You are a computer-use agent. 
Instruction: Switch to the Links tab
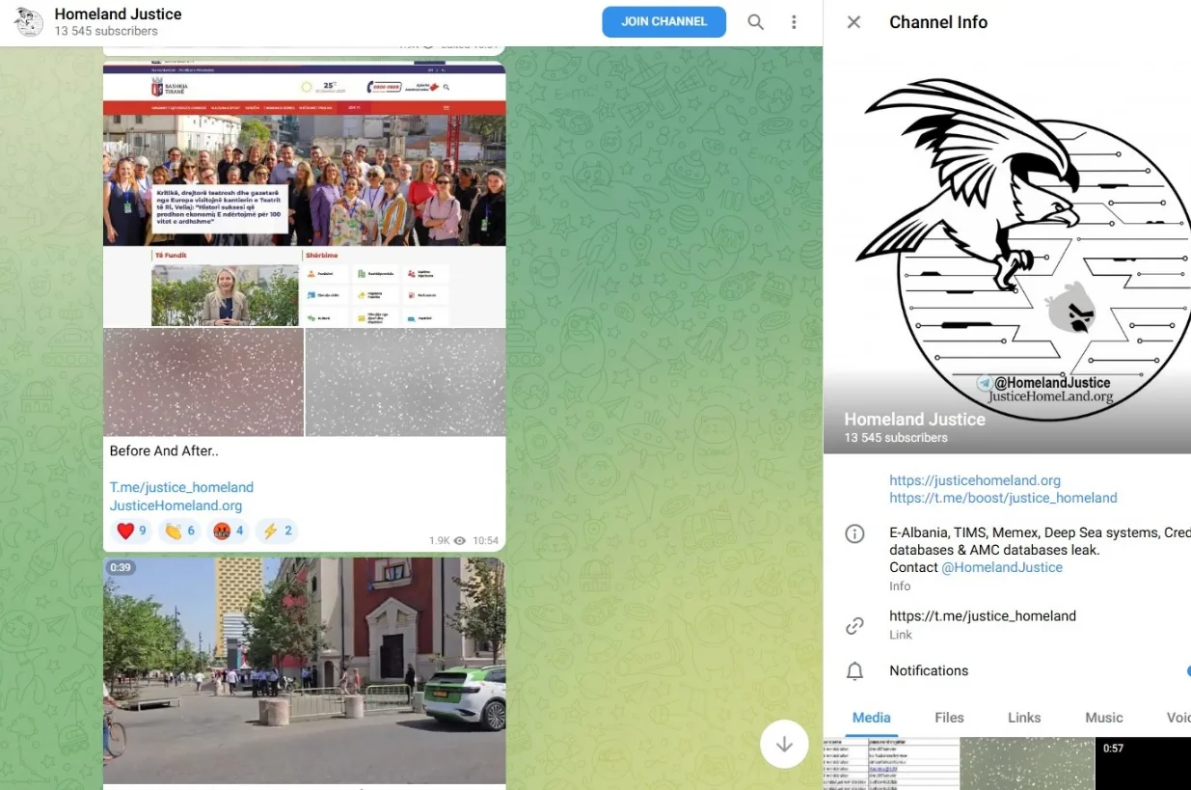point(1024,718)
